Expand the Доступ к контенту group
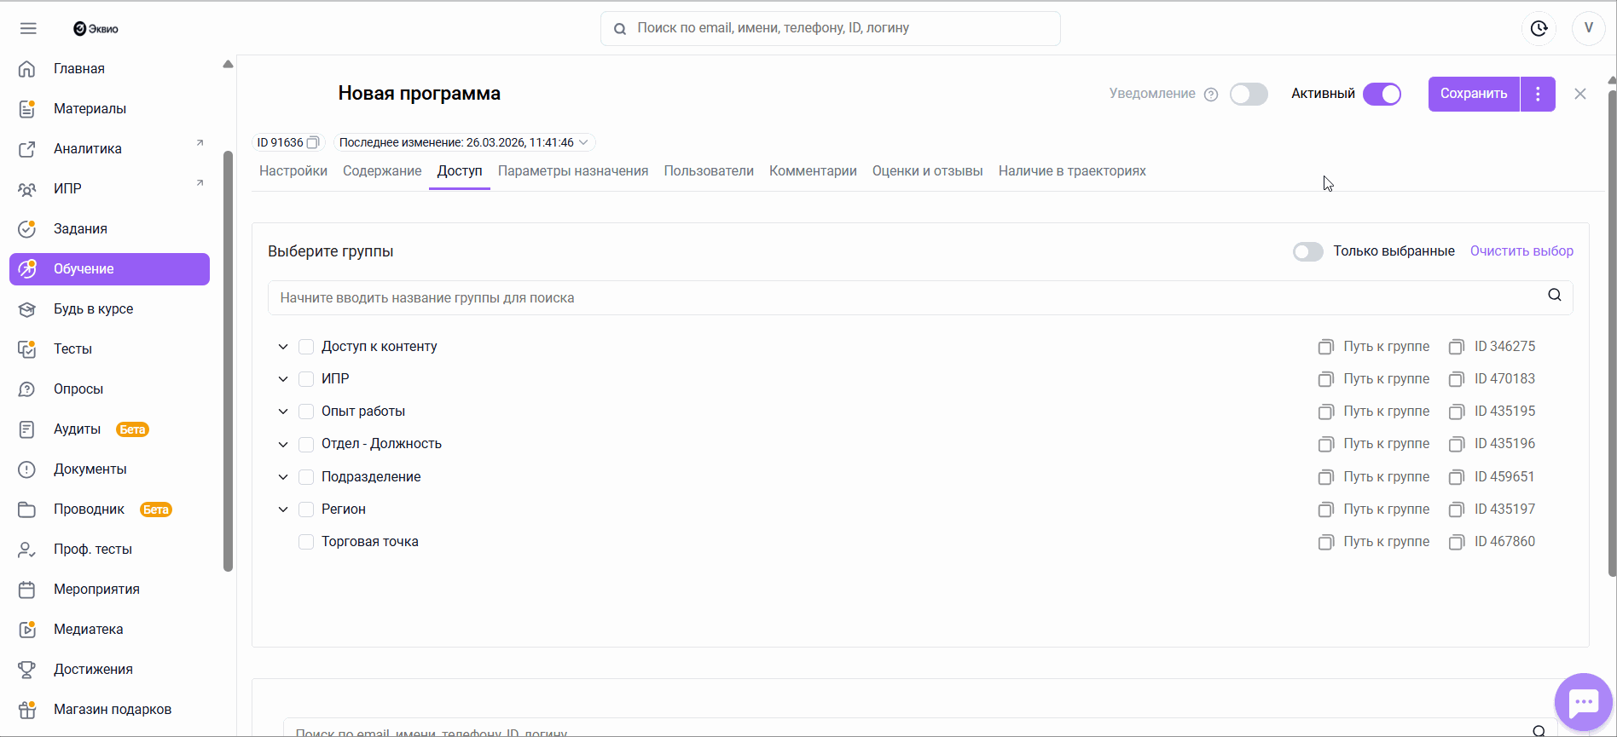Image resolution: width=1617 pixels, height=737 pixels. pyautogui.click(x=283, y=347)
